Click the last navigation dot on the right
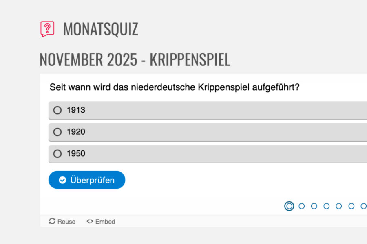Screen dimensions: 367x244 [x=363, y=206]
